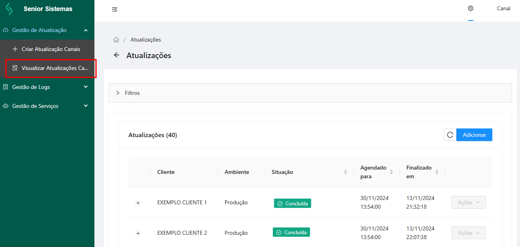The height and width of the screenshot is (247, 520).
Task: Toggle the sidebar collapse menu icon
Action: pyautogui.click(x=115, y=9)
